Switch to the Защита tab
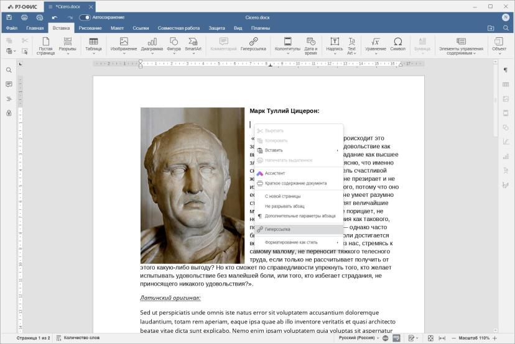The image size is (515, 344). coord(217,28)
